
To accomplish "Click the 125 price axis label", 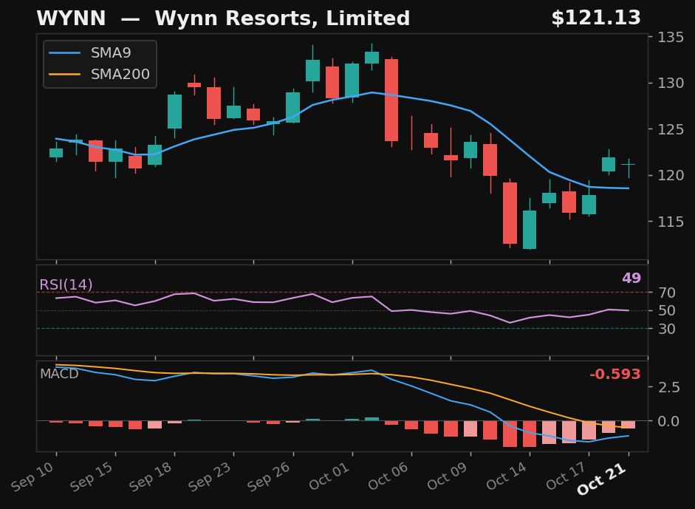I will (670, 129).
